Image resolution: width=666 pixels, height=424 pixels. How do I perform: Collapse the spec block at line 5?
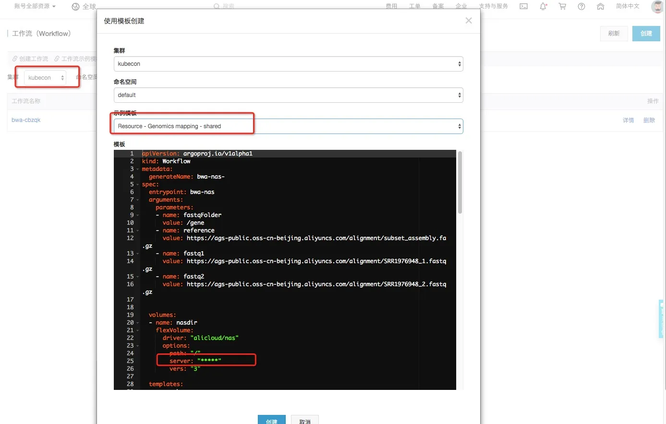pyautogui.click(x=137, y=184)
